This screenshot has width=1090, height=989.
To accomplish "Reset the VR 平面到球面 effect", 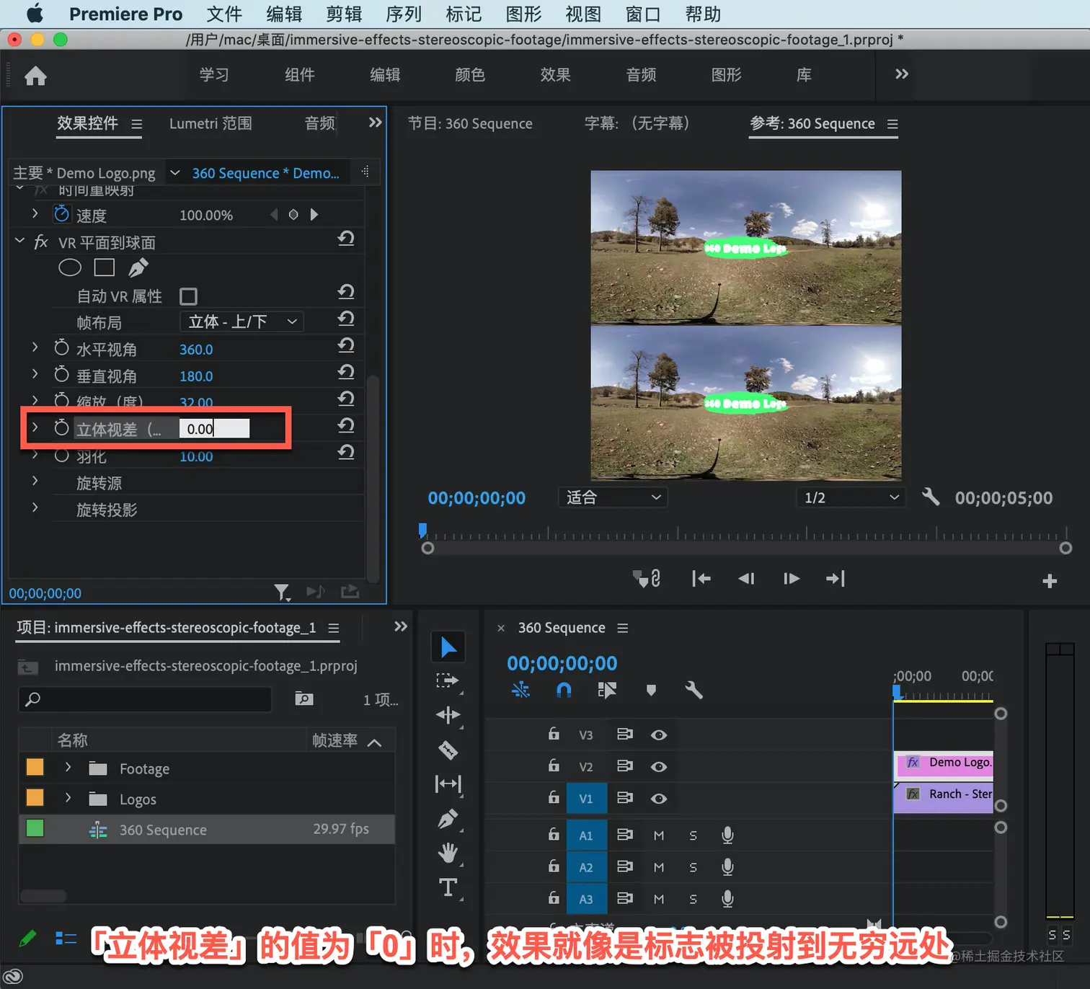I will pyautogui.click(x=346, y=239).
